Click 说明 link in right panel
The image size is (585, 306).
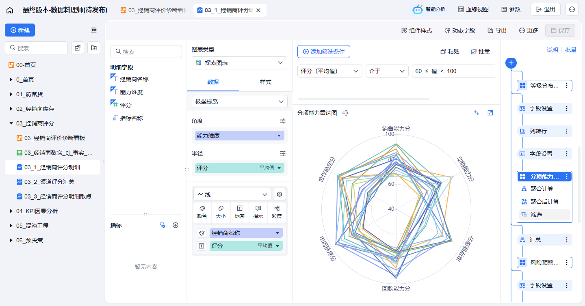(552, 50)
